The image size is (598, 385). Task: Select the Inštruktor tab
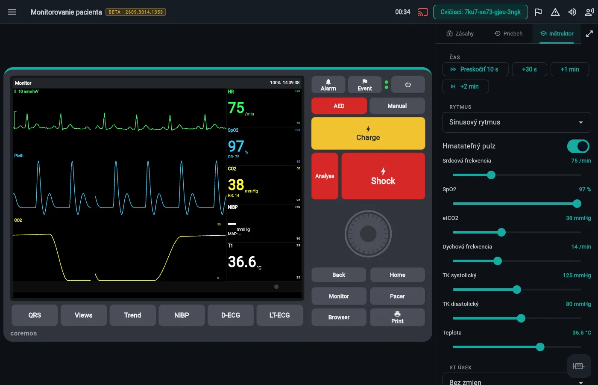[x=557, y=34]
